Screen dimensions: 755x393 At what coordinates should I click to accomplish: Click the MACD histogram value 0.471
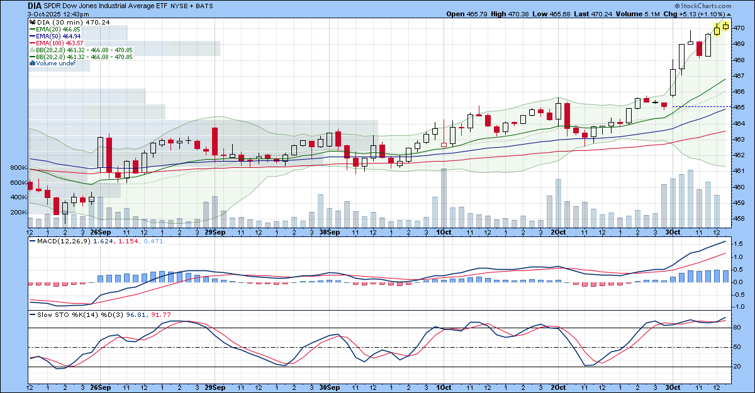[154, 241]
